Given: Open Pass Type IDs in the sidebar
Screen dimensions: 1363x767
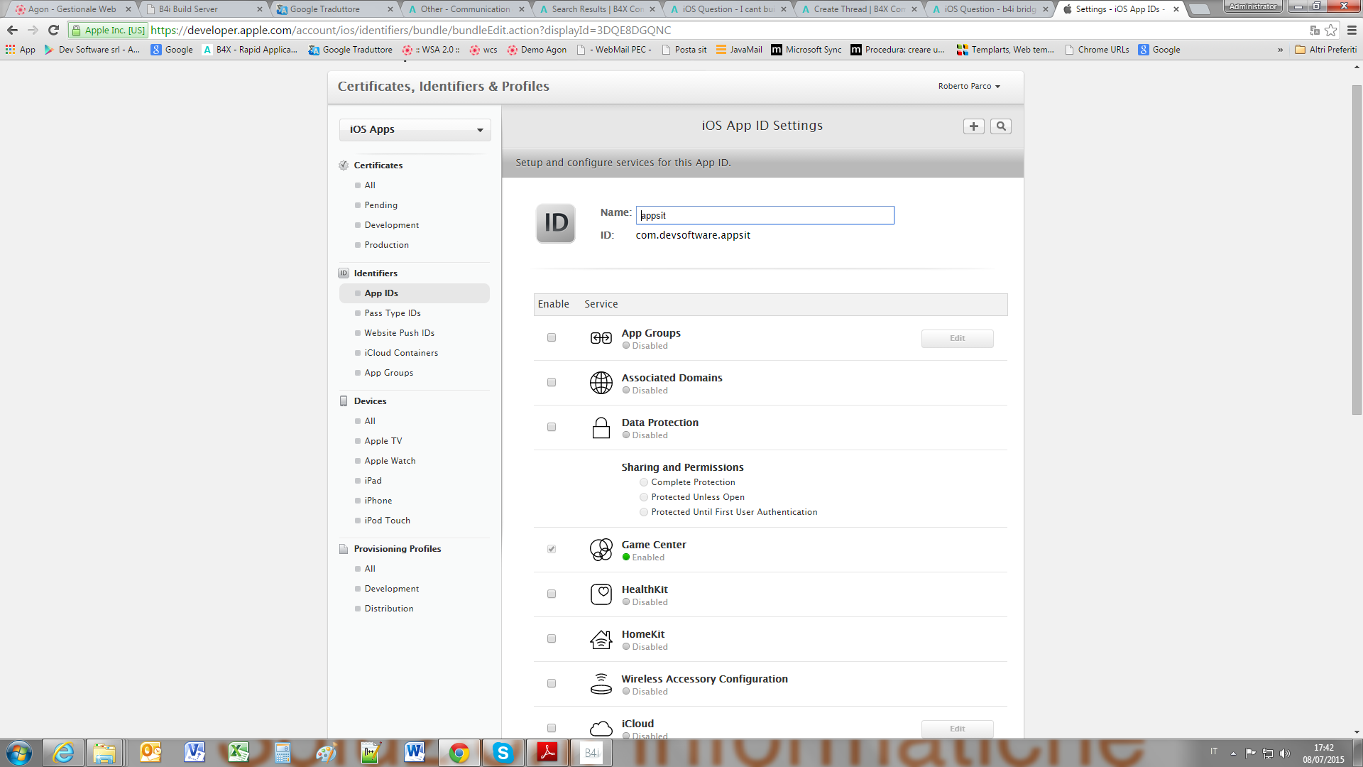Looking at the screenshot, I should coord(393,313).
